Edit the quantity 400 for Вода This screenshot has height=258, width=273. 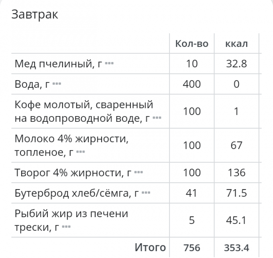(192, 84)
